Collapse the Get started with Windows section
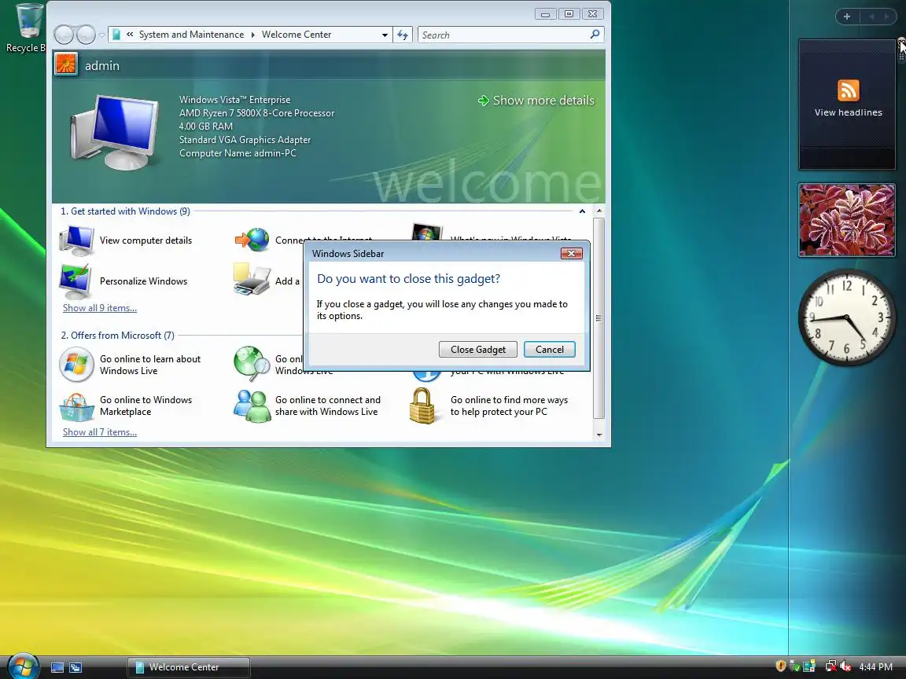The width and height of the screenshot is (906, 679). click(x=583, y=211)
